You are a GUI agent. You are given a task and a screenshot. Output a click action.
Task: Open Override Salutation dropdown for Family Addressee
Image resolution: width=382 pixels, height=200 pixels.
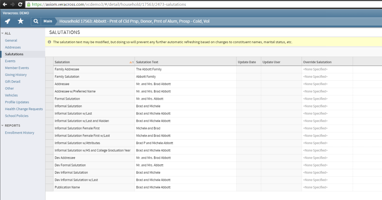point(327,69)
